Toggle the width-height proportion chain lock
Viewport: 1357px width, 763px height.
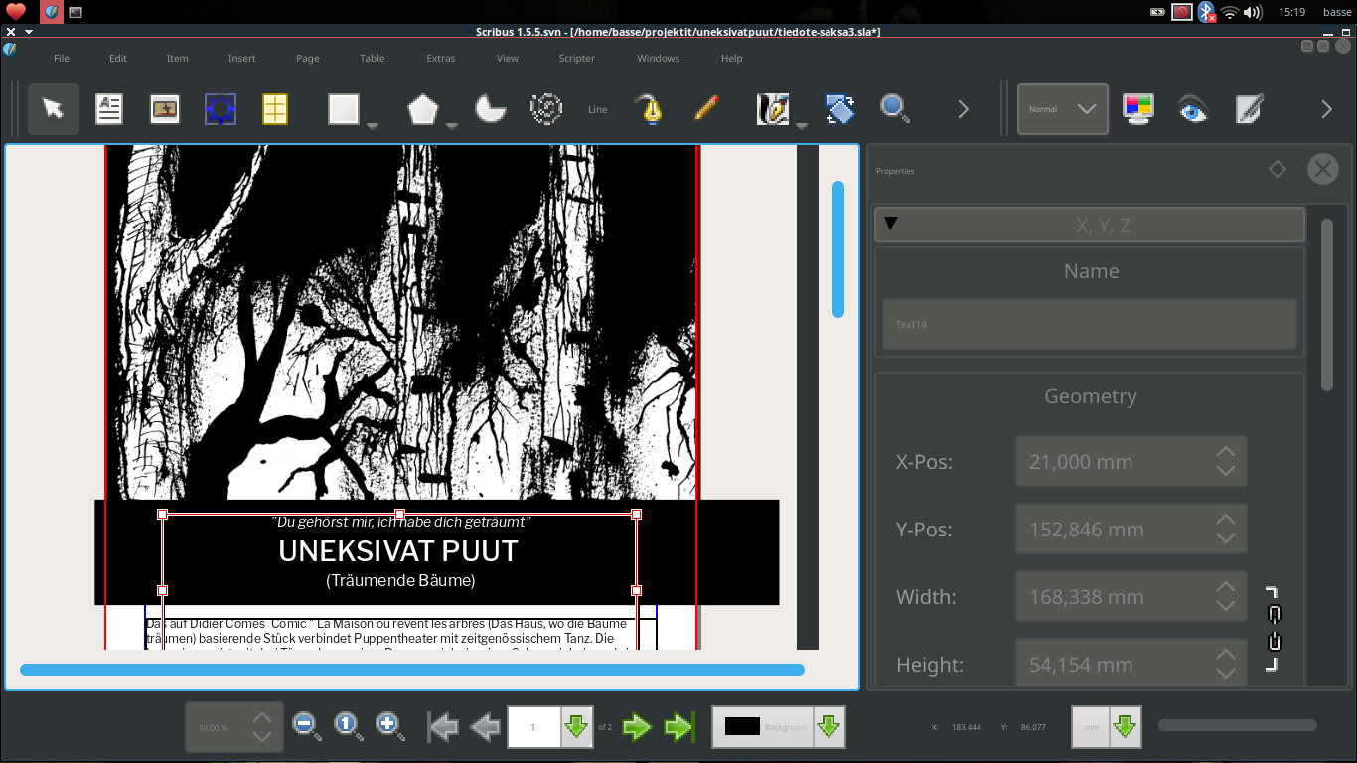[x=1274, y=629]
